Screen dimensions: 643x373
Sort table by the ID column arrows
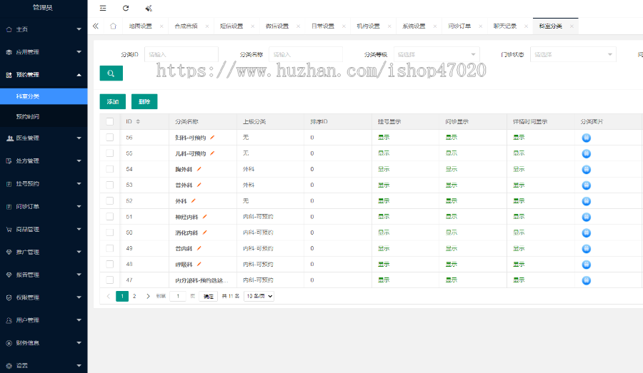pos(138,122)
